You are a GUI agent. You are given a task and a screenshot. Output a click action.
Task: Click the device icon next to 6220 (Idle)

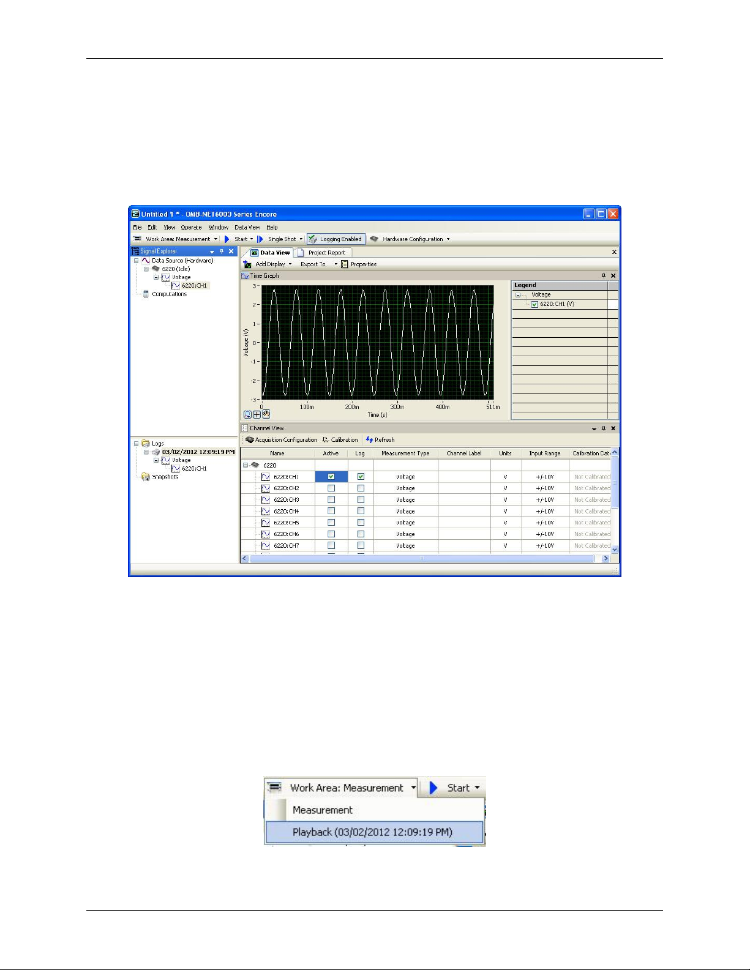pyautogui.click(x=156, y=269)
